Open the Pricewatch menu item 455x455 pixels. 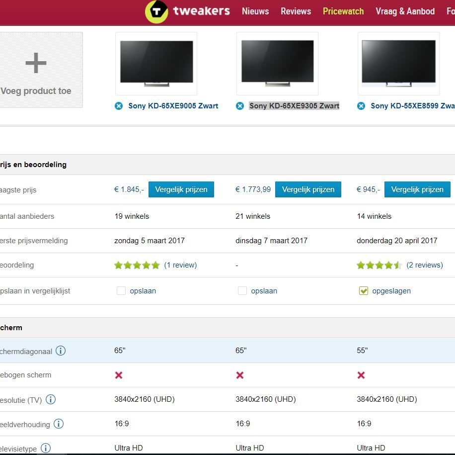tap(343, 11)
